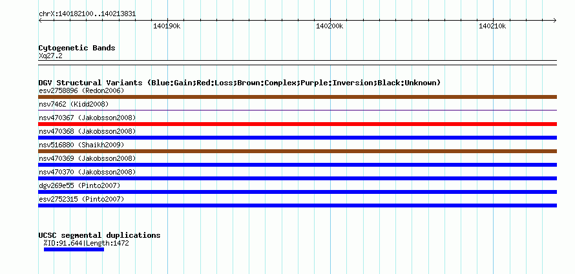Click the chrX:140182100..140213831 region label
The image size is (575, 274).
[x=87, y=14]
